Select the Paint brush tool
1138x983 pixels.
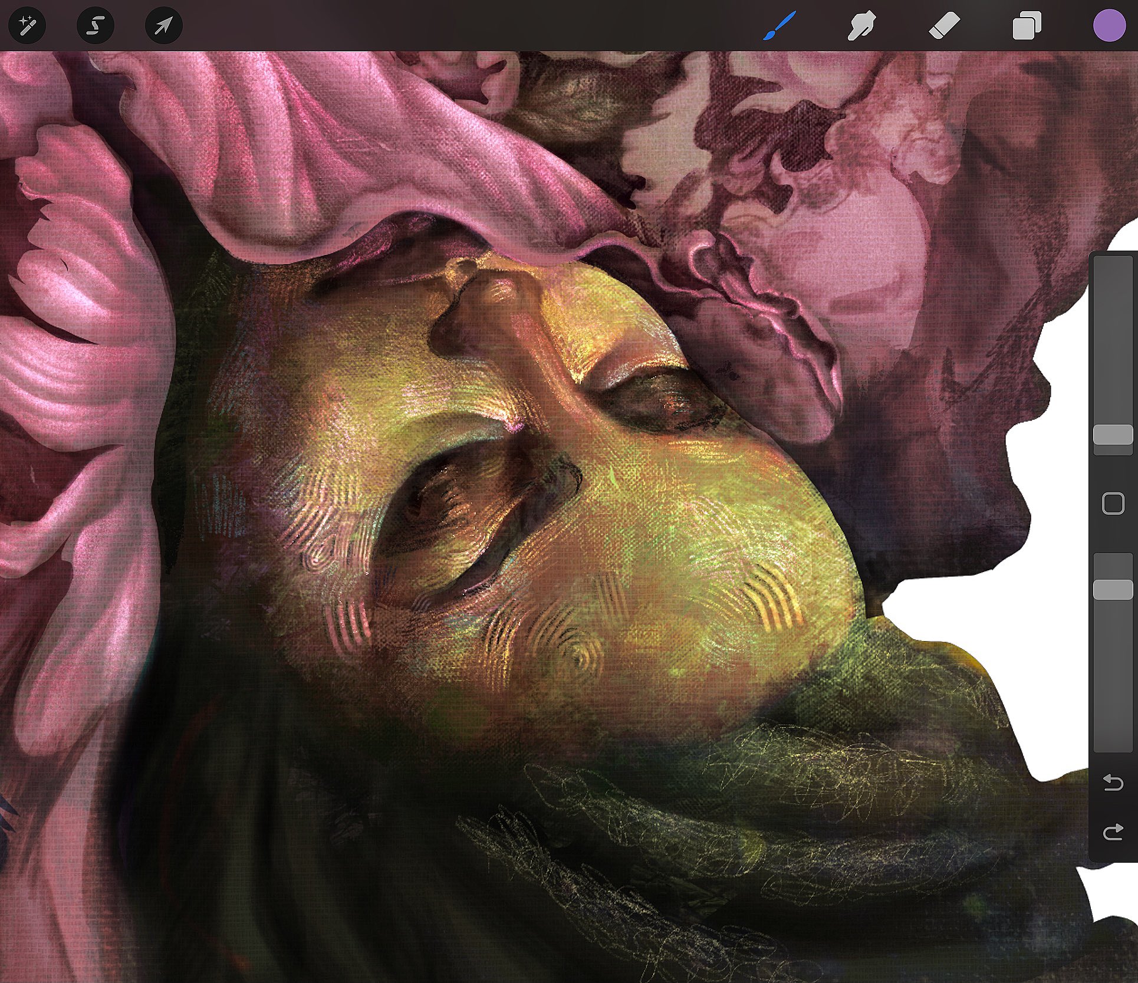pyautogui.click(x=780, y=26)
